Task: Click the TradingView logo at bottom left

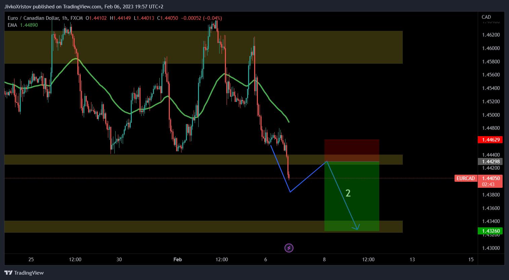Action: (x=24, y=273)
